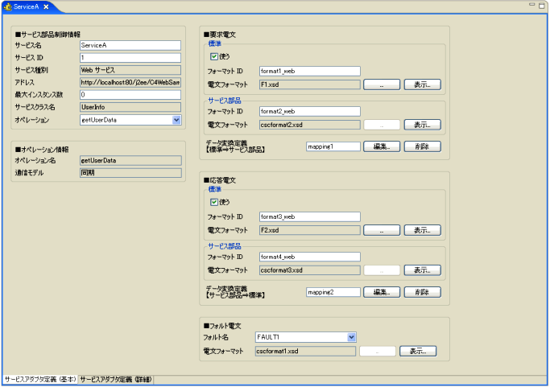Click the サービス名 field containing ServiceA
This screenshot has height=387, width=550.
pyautogui.click(x=130, y=46)
